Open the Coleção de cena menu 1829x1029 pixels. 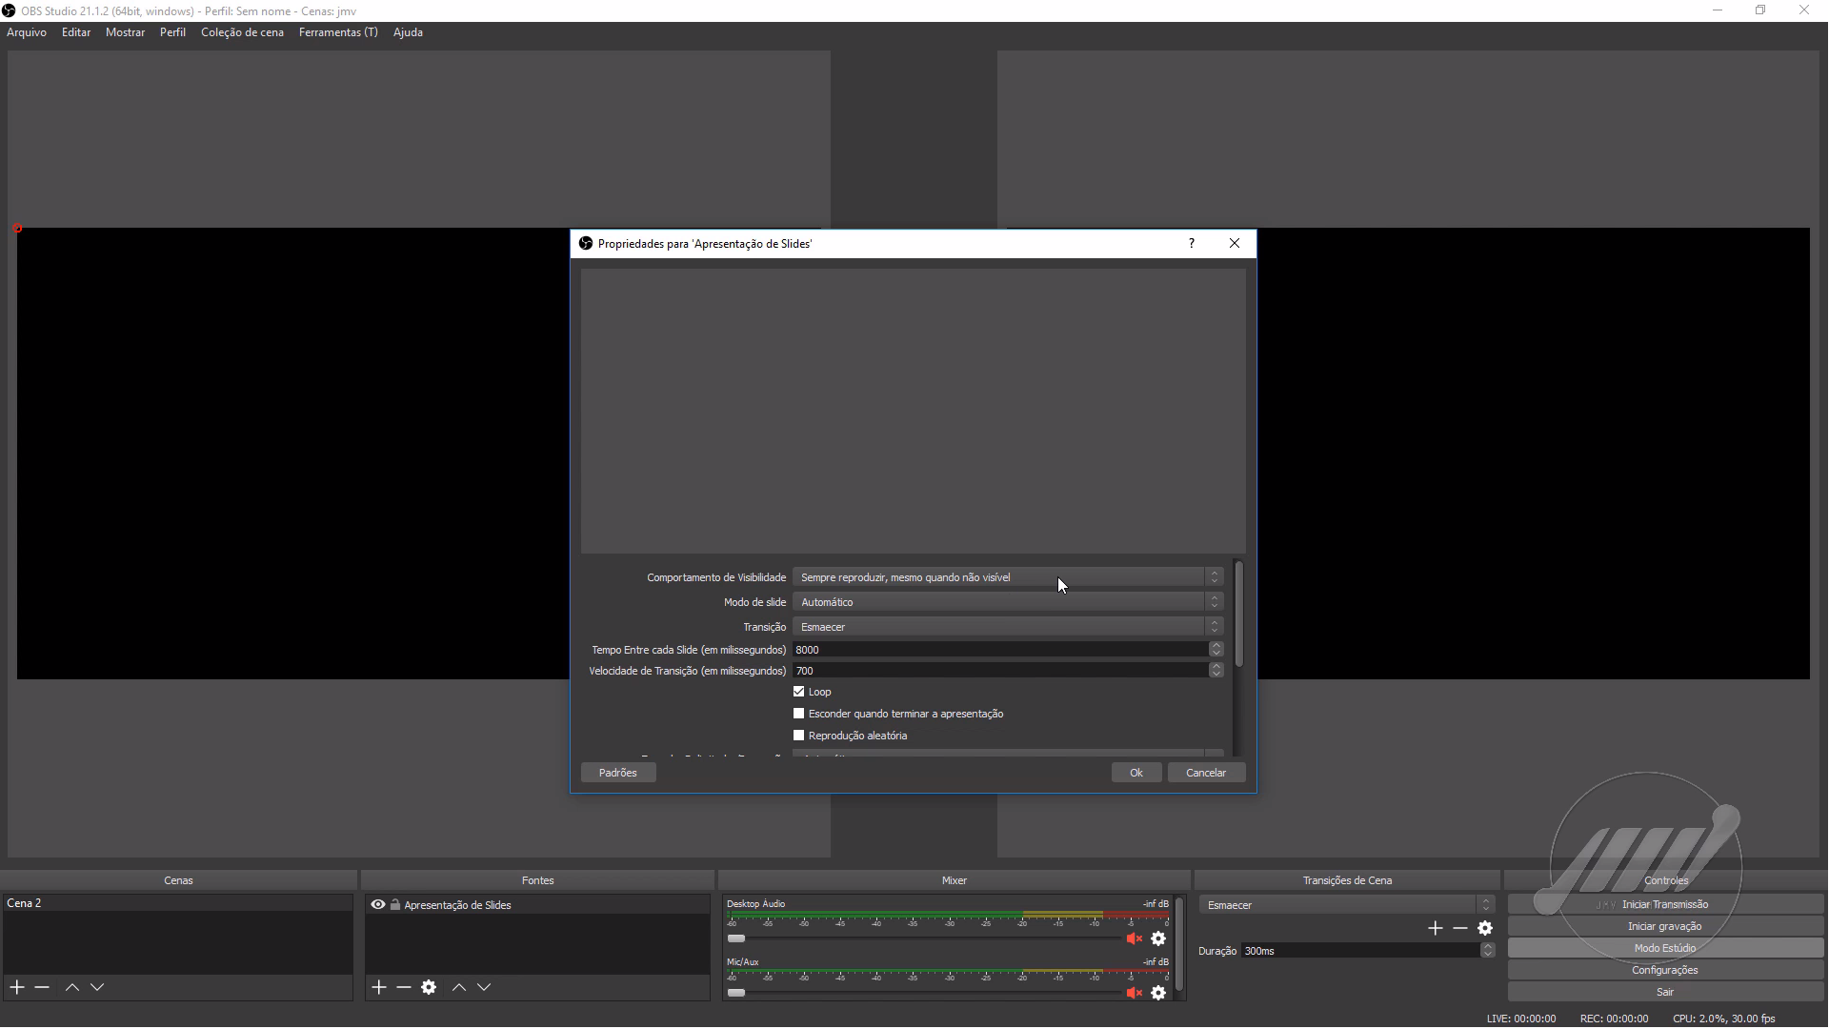pos(242,32)
